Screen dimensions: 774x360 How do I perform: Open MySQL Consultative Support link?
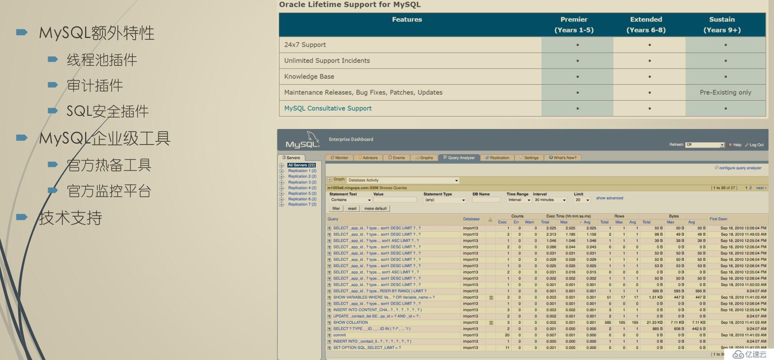(328, 108)
